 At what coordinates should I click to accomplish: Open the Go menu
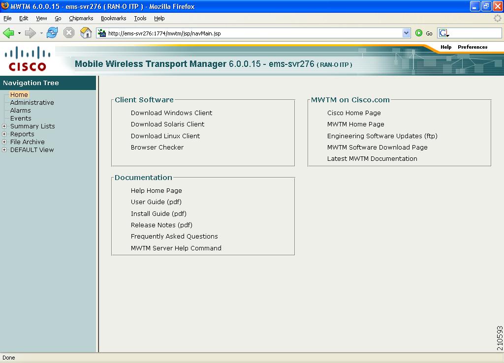pyautogui.click(x=58, y=18)
